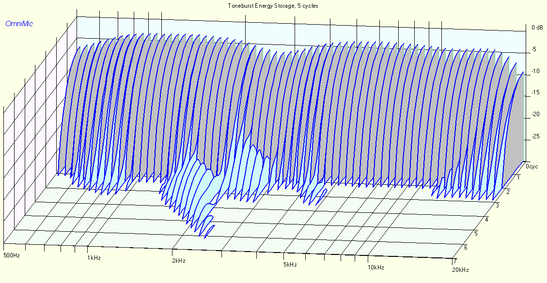Click the -20 dB level label
The width and height of the screenshot is (547, 283).
[534, 114]
